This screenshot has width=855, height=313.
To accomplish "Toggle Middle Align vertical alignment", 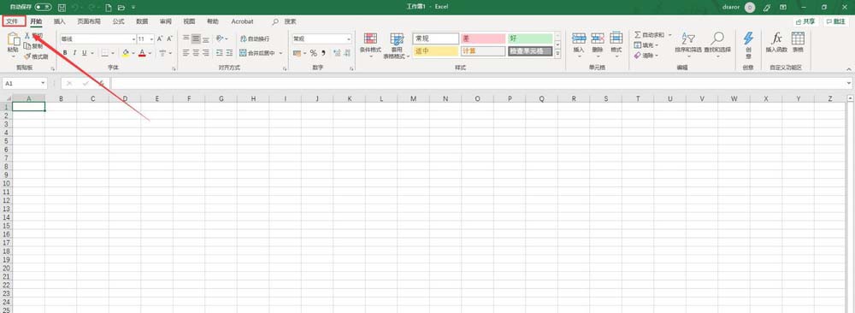I will (x=196, y=38).
